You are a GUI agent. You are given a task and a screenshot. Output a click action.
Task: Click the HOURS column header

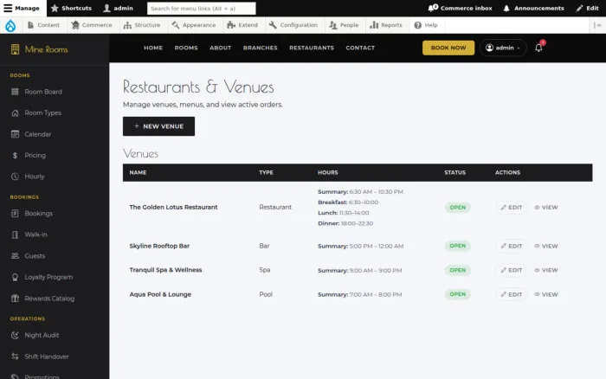(328, 172)
